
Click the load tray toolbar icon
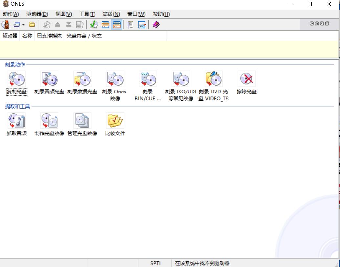pos(69,25)
